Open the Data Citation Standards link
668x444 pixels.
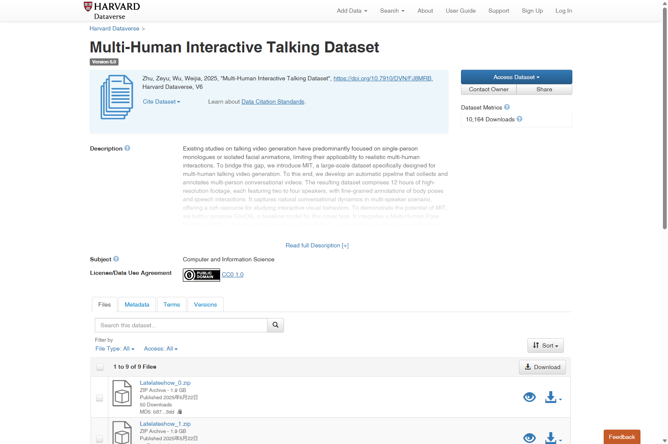click(273, 102)
